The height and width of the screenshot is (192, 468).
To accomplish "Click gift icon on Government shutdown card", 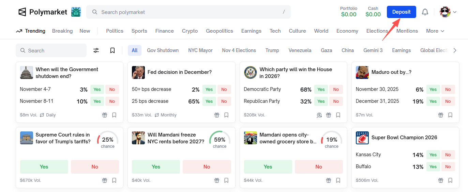I will coord(105,115).
